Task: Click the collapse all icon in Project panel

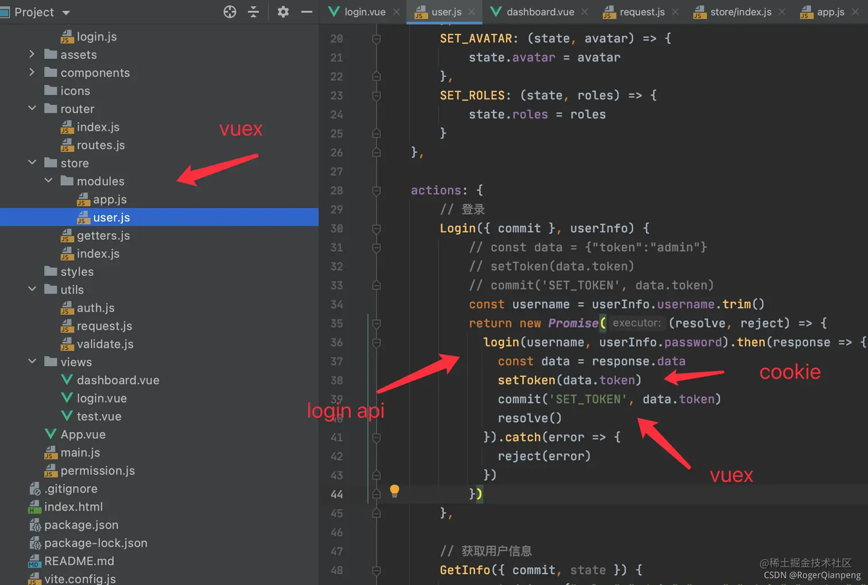Action: pyautogui.click(x=253, y=12)
